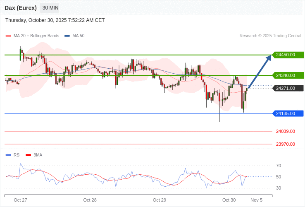The width and height of the screenshot is (305, 207).
Task: Toggle the RSI legend label
Action: pos(17,155)
